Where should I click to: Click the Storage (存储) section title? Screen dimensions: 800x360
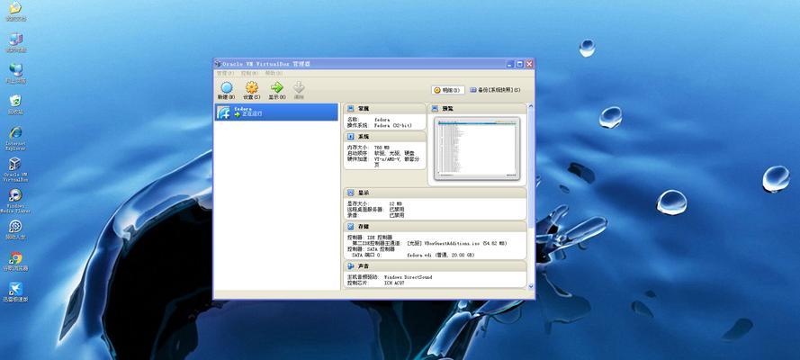coord(364,227)
